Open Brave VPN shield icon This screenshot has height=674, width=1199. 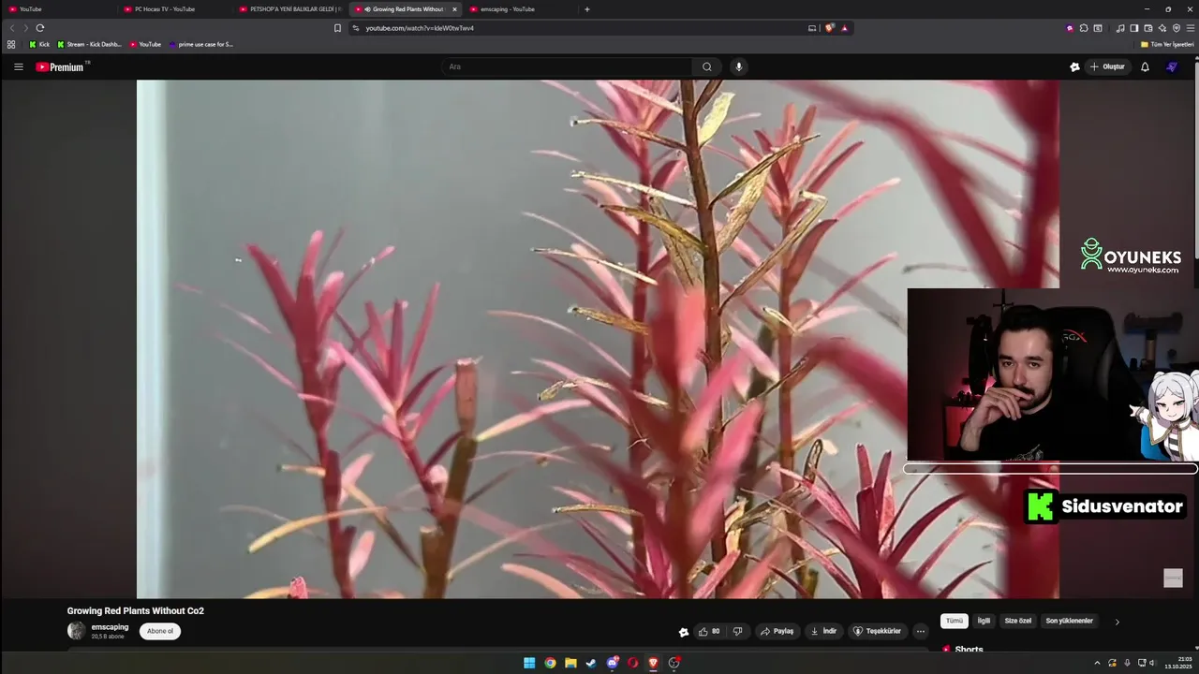click(x=1177, y=28)
